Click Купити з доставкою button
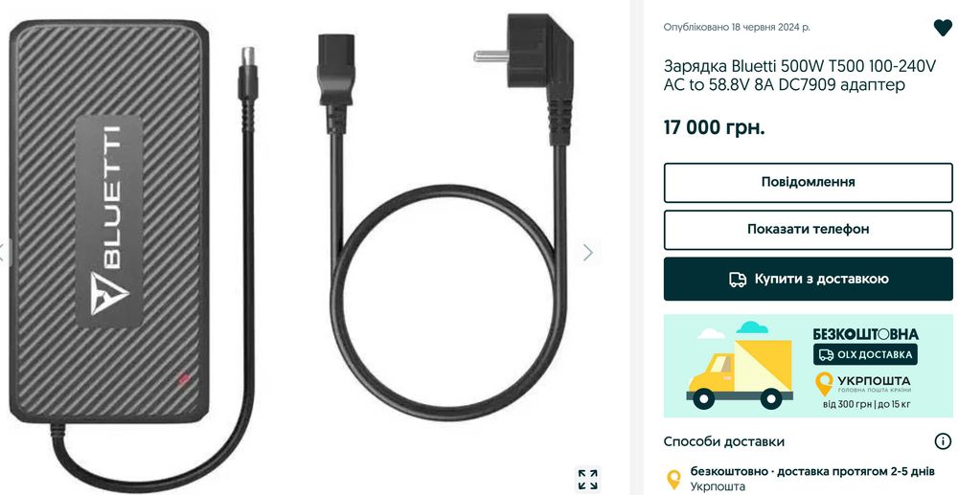Image resolution: width=958 pixels, height=495 pixels. [808, 279]
